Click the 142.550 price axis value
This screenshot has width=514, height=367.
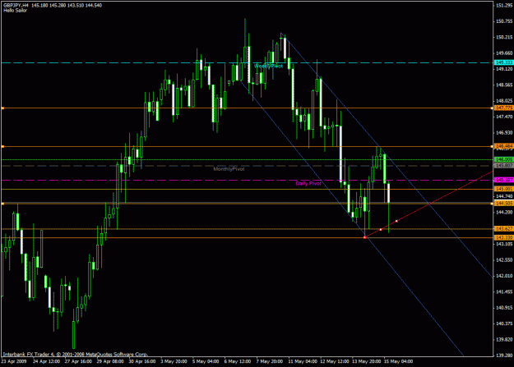click(x=504, y=260)
